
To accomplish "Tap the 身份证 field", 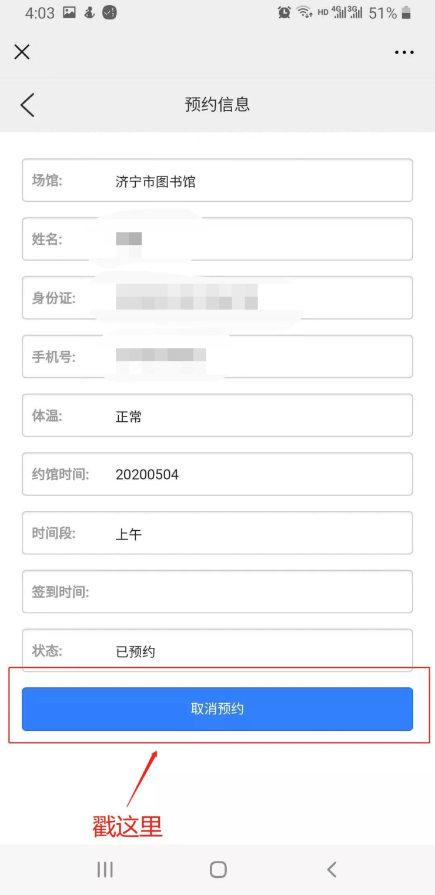I will coord(217,298).
